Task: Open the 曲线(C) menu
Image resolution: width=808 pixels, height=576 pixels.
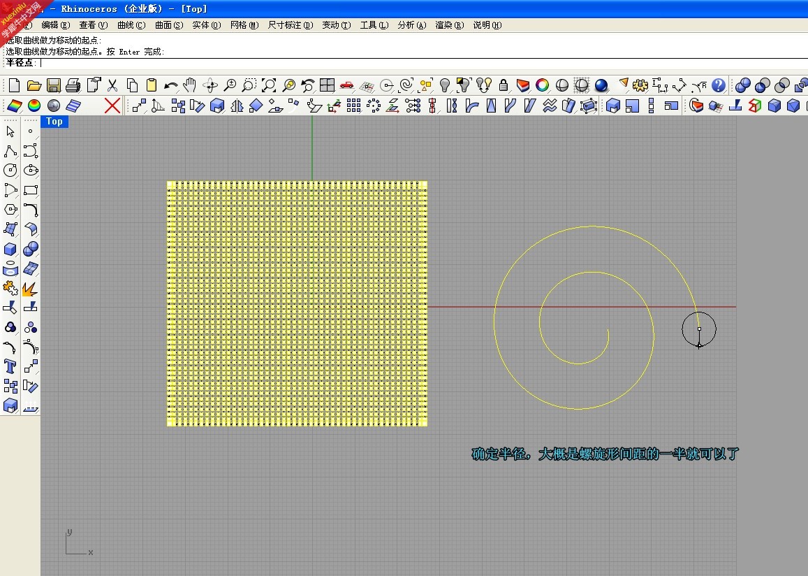Action: 131,24
